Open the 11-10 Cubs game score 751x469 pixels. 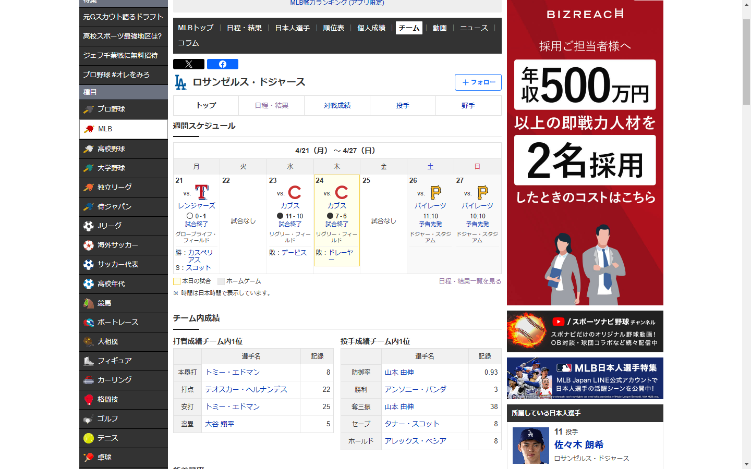click(294, 216)
